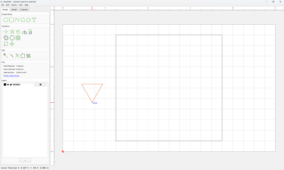Click the Check Cutter Access link
The height and width of the screenshot is (170, 284).
click(12, 76)
